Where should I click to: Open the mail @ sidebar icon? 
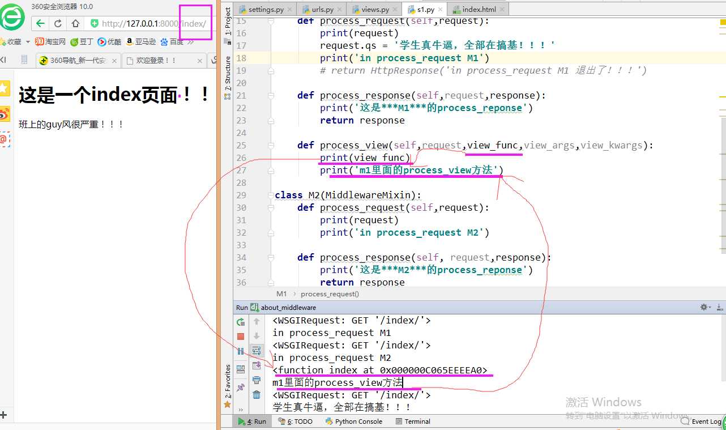[5, 139]
